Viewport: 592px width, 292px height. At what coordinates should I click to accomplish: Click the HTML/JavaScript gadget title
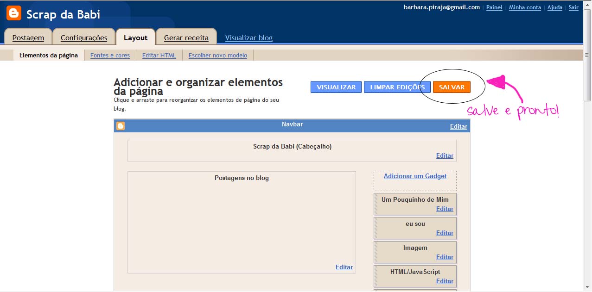pos(415,272)
